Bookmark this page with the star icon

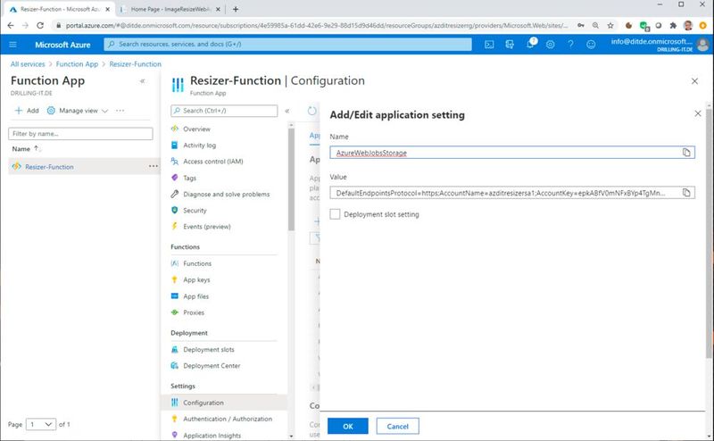click(610, 26)
